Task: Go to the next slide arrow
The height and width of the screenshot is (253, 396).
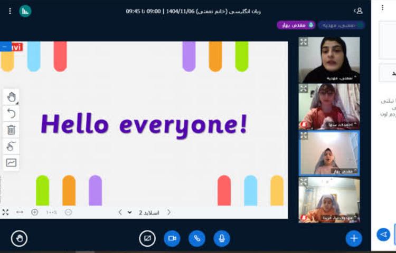Action: coord(120,212)
